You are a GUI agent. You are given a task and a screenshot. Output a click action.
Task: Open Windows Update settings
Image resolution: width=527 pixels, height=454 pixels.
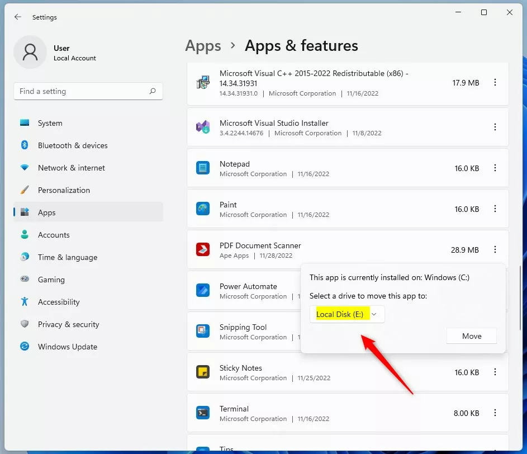tap(88, 347)
